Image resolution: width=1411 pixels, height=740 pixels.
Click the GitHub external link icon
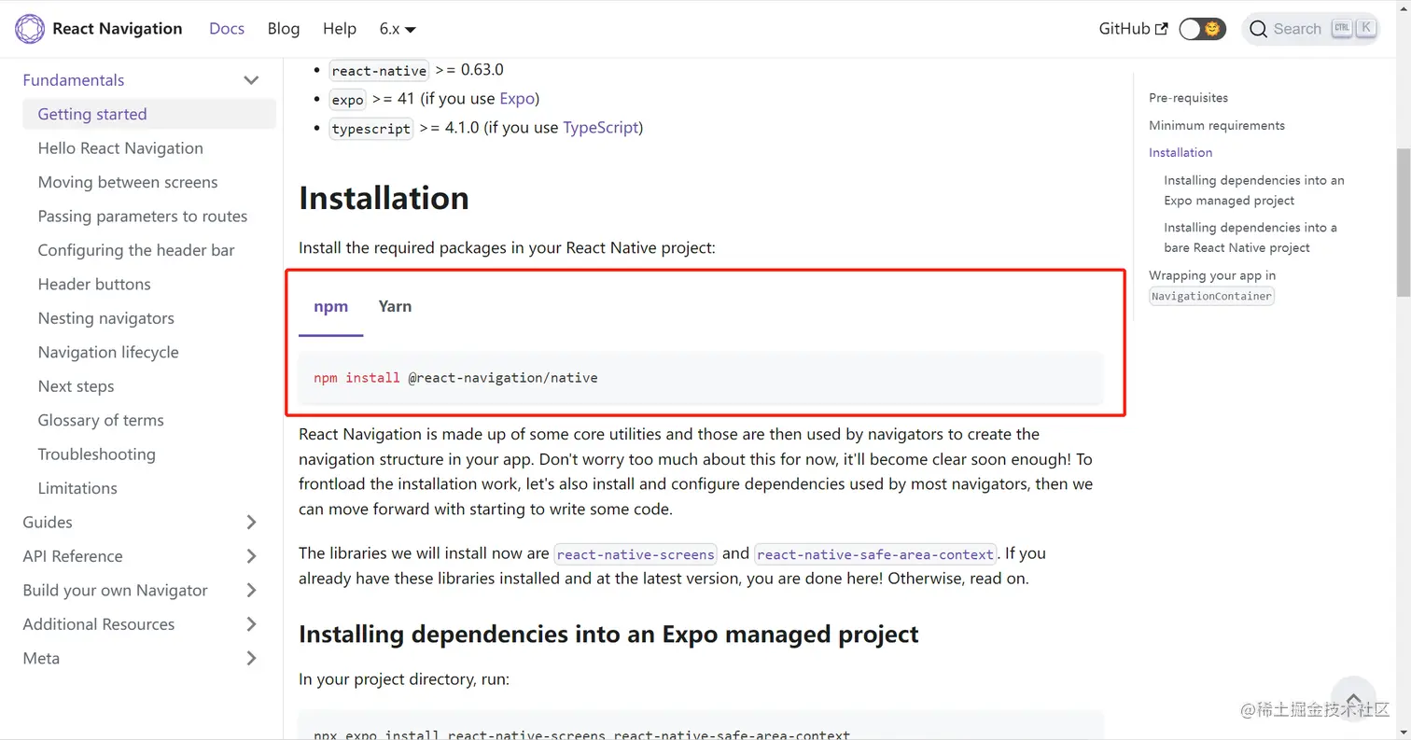[x=1161, y=29]
